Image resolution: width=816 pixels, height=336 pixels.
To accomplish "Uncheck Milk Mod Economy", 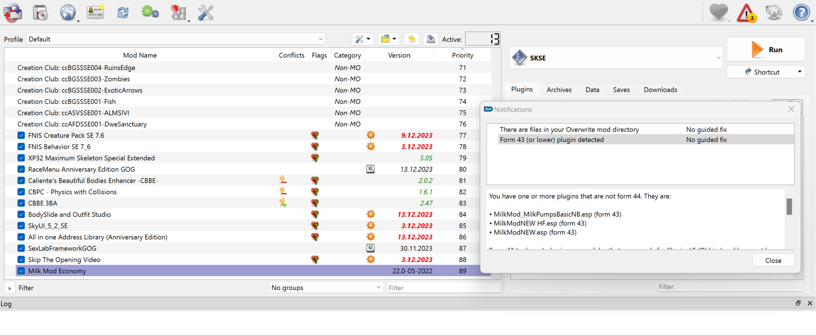I will (21, 271).
